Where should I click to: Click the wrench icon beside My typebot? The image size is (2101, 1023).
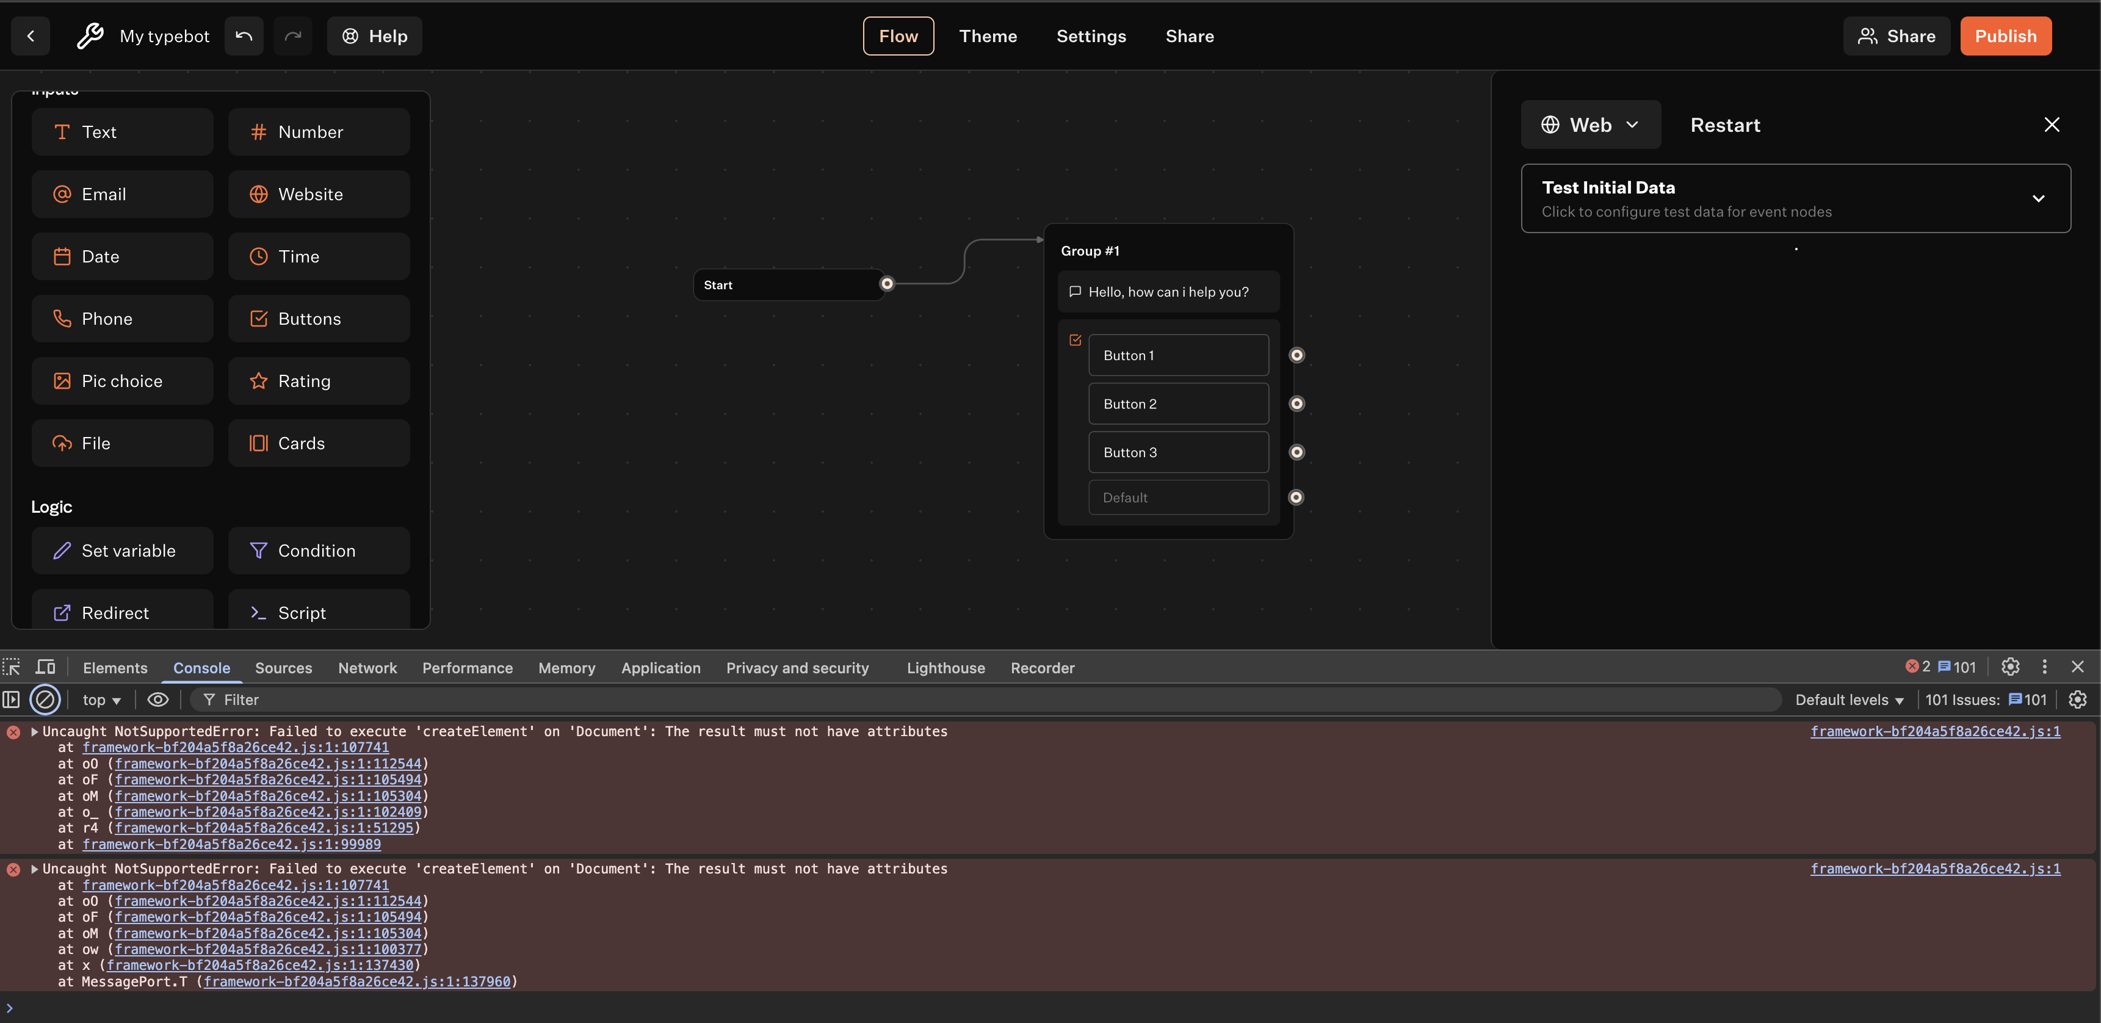pos(90,36)
